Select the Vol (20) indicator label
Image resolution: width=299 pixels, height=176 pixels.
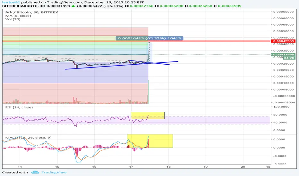click(13, 19)
